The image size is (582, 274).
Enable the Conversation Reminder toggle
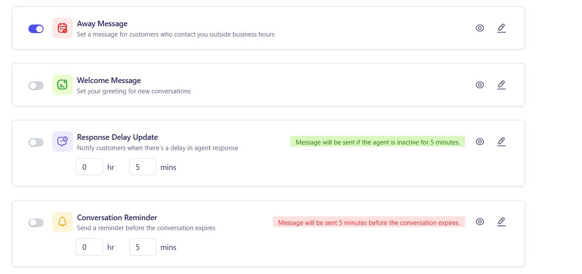(36, 223)
